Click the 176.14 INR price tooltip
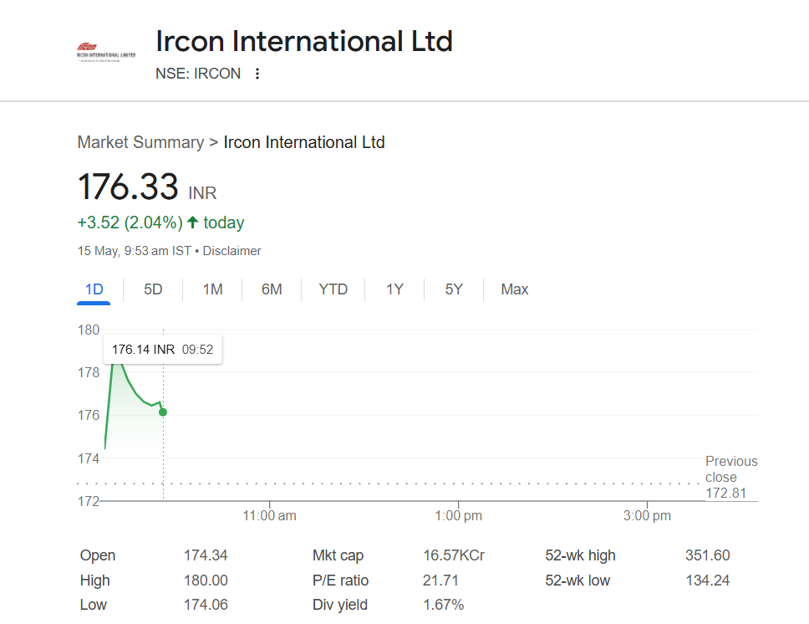The height and width of the screenshot is (624, 809). click(x=162, y=350)
